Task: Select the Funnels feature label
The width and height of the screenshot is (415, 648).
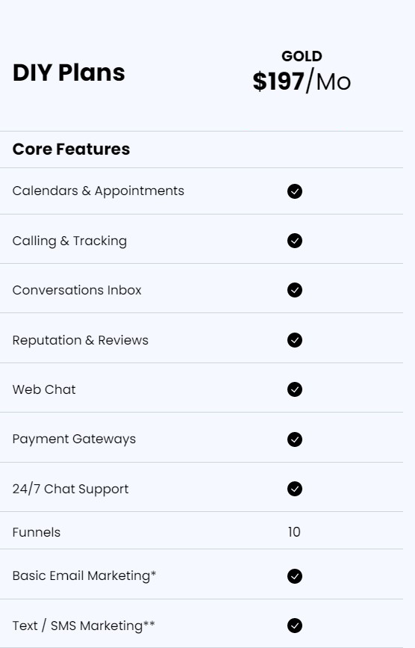Action: [37, 532]
